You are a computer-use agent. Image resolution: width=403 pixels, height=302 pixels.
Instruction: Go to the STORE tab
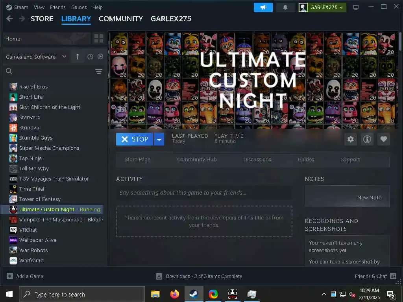(x=42, y=19)
